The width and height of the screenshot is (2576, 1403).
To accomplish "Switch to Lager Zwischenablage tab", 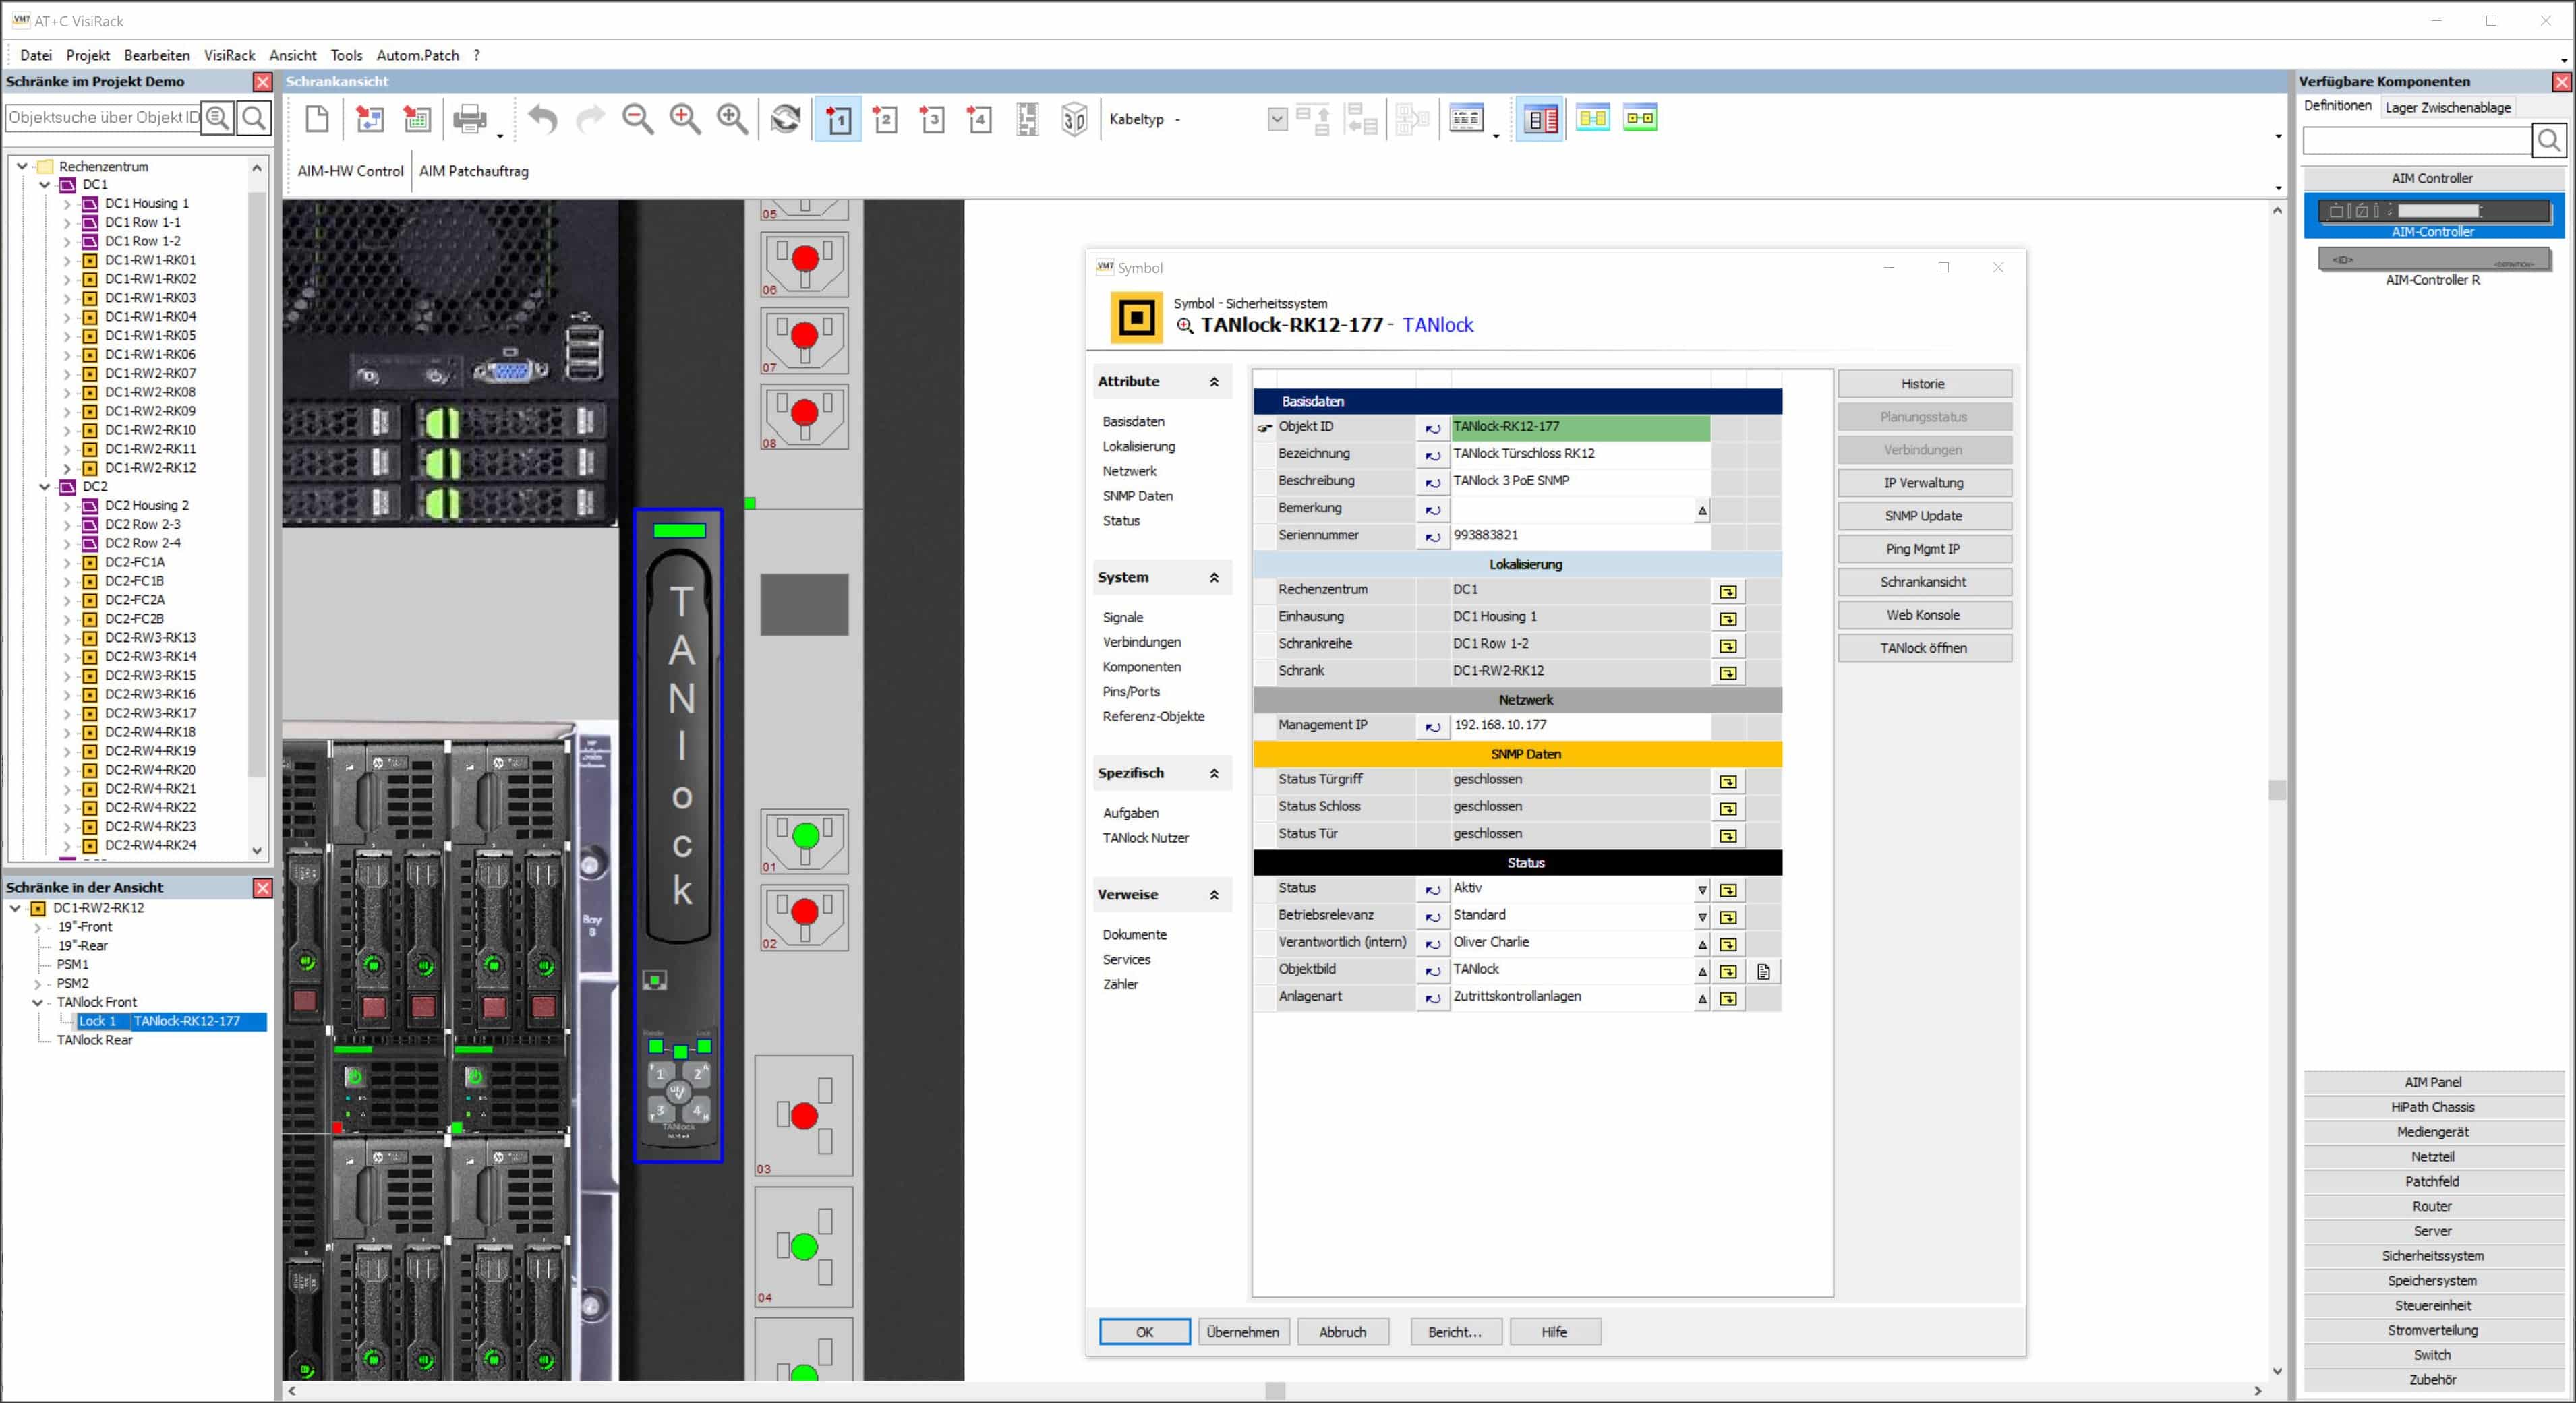I will (x=2447, y=107).
